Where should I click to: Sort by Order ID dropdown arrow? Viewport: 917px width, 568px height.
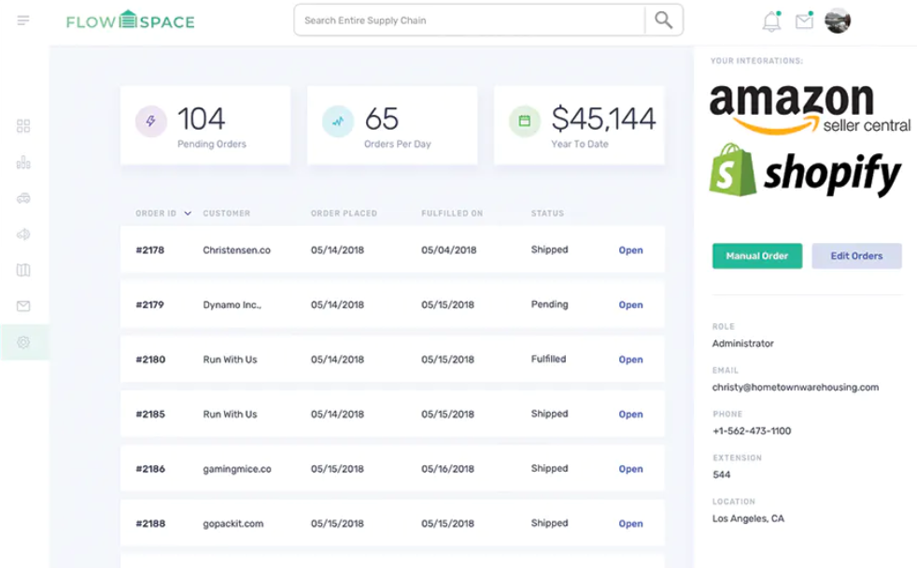point(188,214)
